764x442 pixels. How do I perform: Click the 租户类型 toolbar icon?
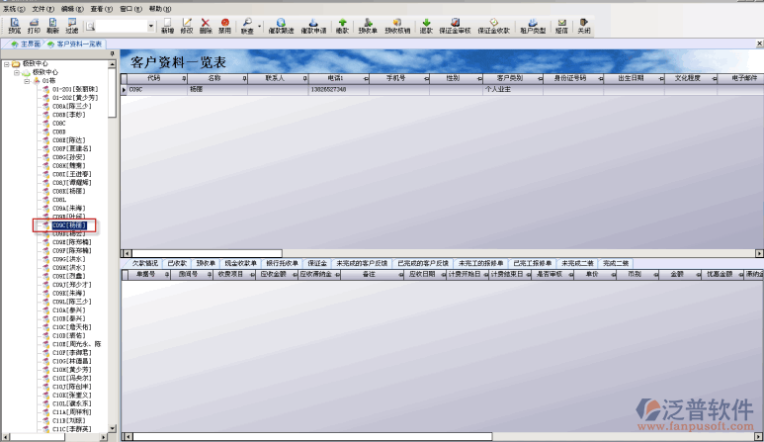click(x=533, y=23)
